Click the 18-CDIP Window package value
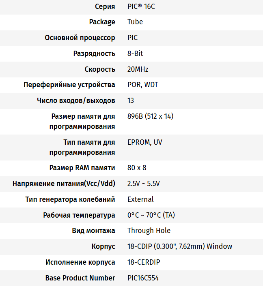 180,246
